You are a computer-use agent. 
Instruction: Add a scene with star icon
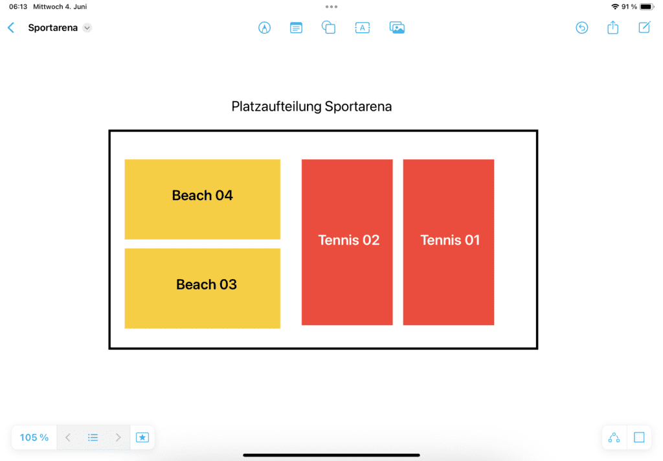pos(142,437)
